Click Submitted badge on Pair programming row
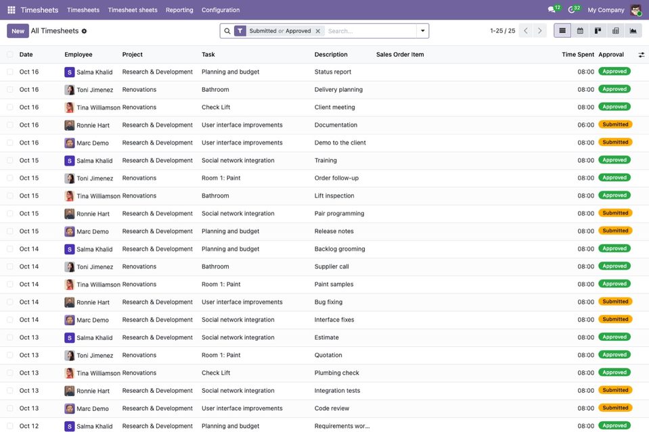649x432 pixels. coord(615,213)
